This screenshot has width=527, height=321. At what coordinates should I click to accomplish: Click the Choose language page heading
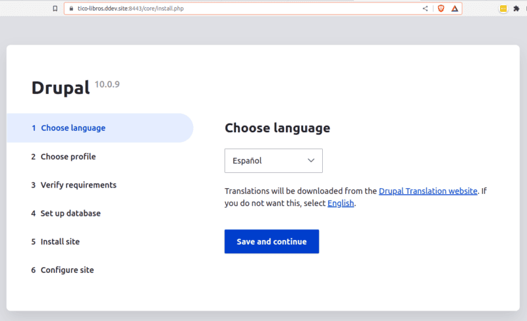[x=277, y=128]
